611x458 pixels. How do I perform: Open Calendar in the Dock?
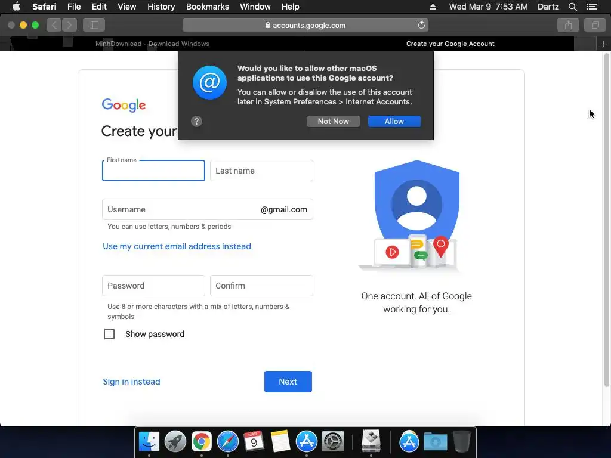[x=254, y=442]
